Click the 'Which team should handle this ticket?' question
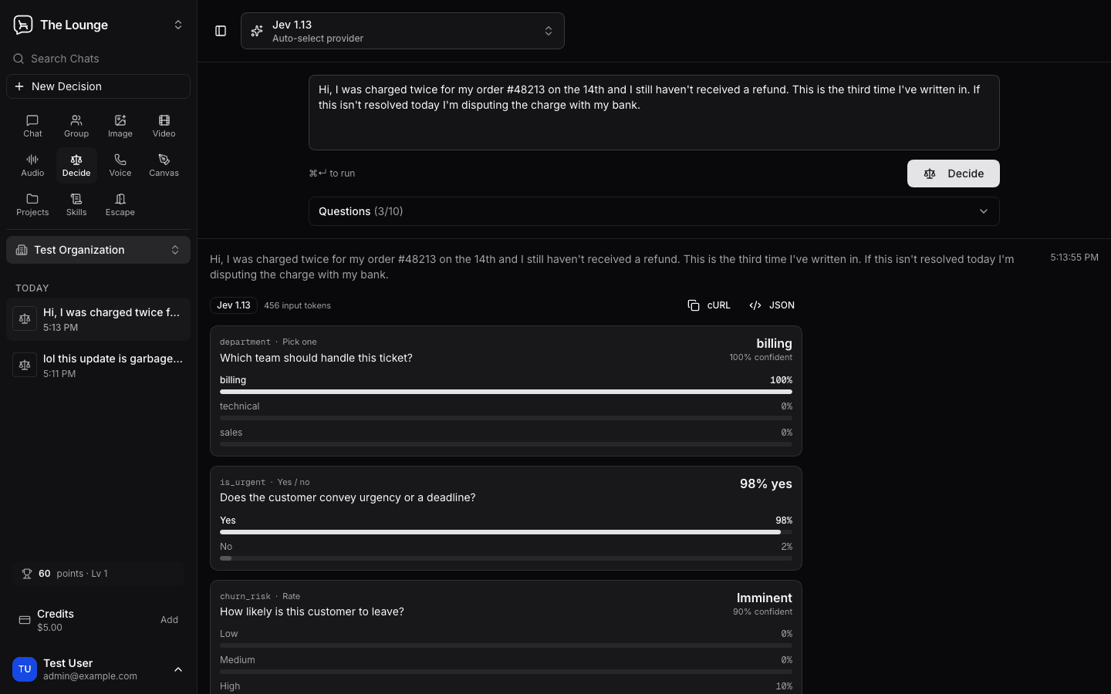Image resolution: width=1111 pixels, height=694 pixels. (x=316, y=358)
